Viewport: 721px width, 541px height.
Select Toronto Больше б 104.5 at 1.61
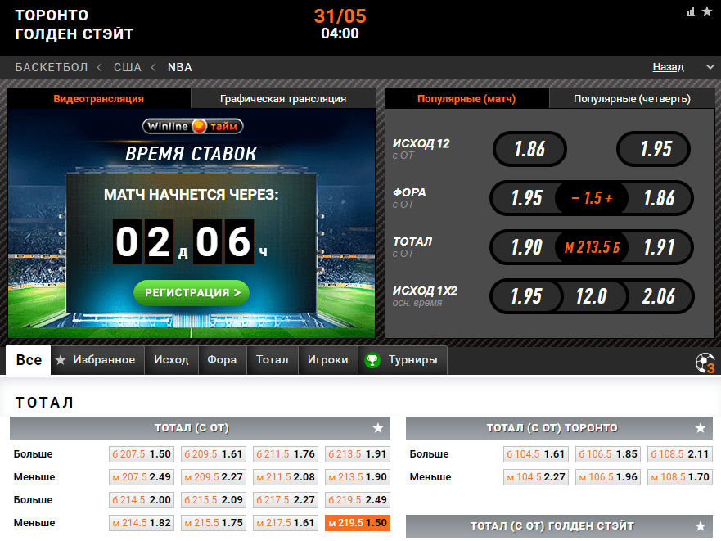[x=536, y=454]
